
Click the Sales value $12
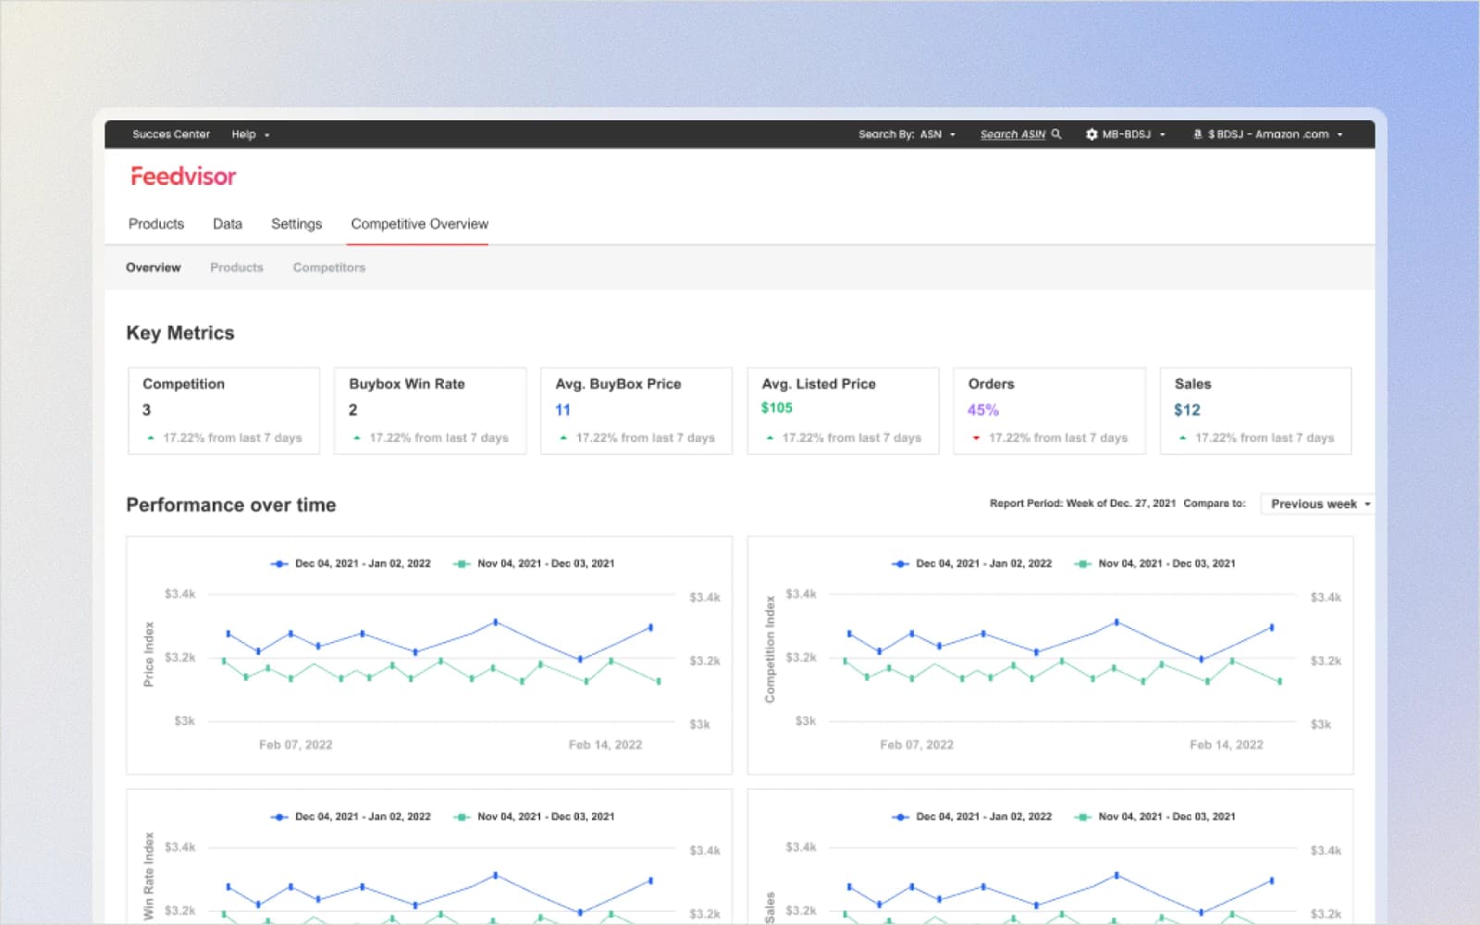tap(1187, 410)
